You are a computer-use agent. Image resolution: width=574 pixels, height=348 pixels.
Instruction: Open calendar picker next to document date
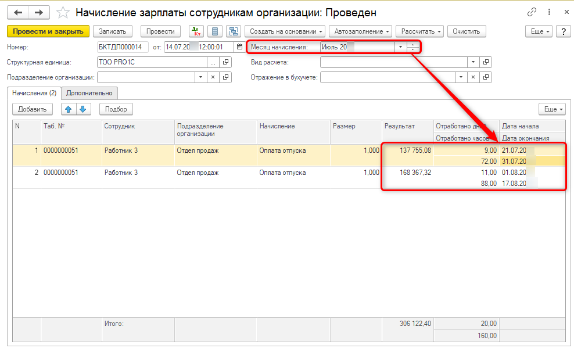click(239, 47)
